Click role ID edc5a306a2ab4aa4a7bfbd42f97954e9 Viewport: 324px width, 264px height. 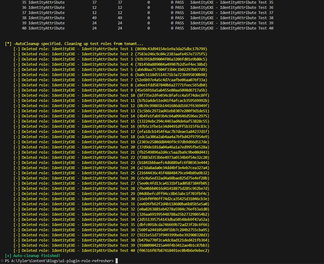[173, 137]
